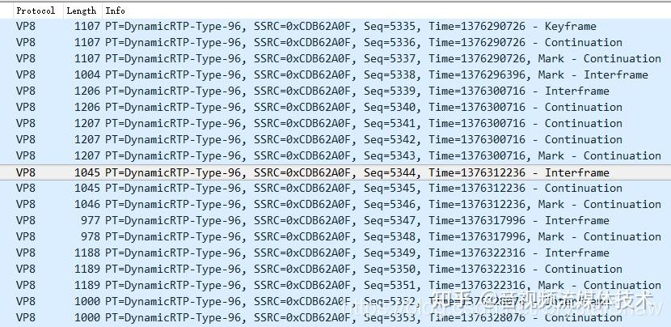Select Interframe packet Seq=5339
Screen dimensions: 671x327
pyautogui.click(x=335, y=91)
